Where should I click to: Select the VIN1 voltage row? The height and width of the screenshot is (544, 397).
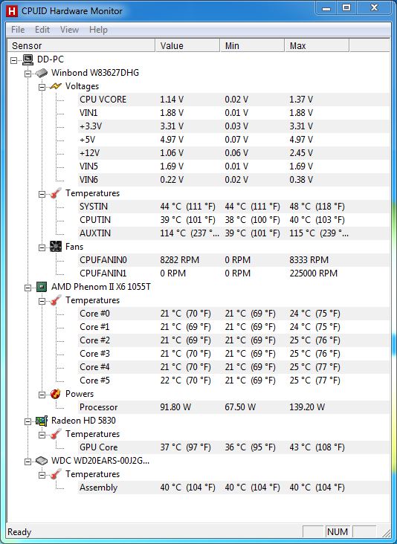pos(233,113)
